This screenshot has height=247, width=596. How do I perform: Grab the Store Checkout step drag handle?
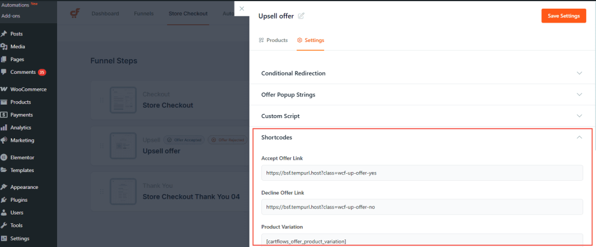click(x=102, y=100)
